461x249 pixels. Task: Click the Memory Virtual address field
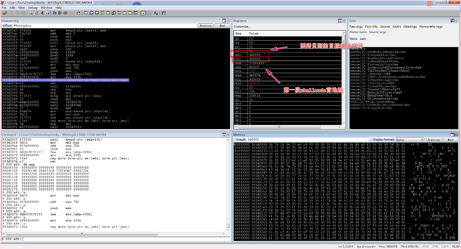pyautogui.click(x=308, y=140)
